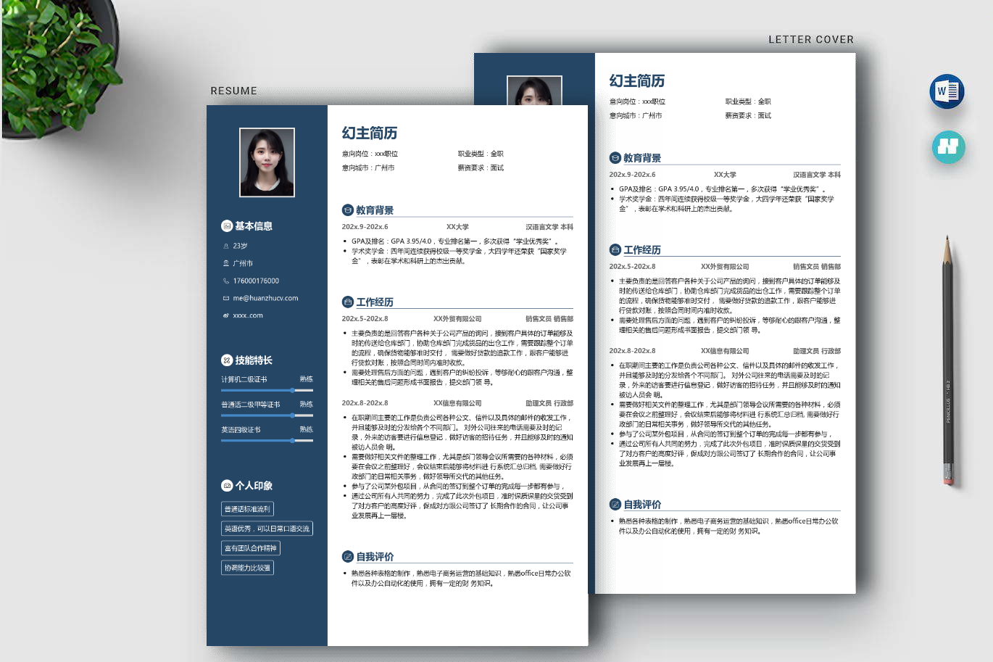Click the teal round app icon below Word

pyautogui.click(x=948, y=146)
